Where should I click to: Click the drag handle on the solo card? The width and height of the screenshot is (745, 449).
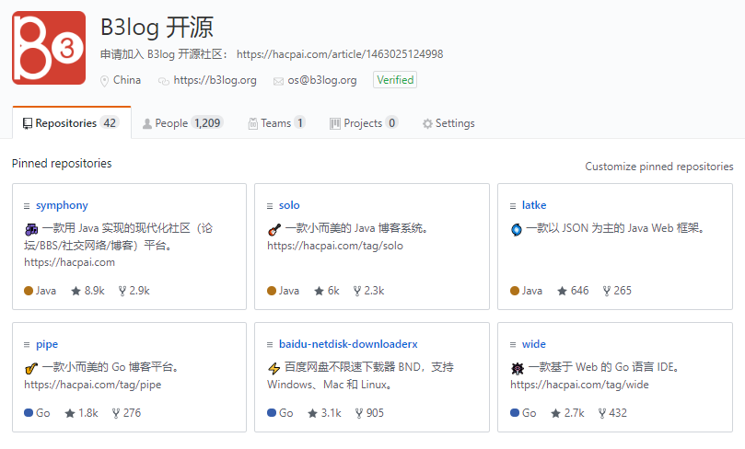tap(270, 206)
